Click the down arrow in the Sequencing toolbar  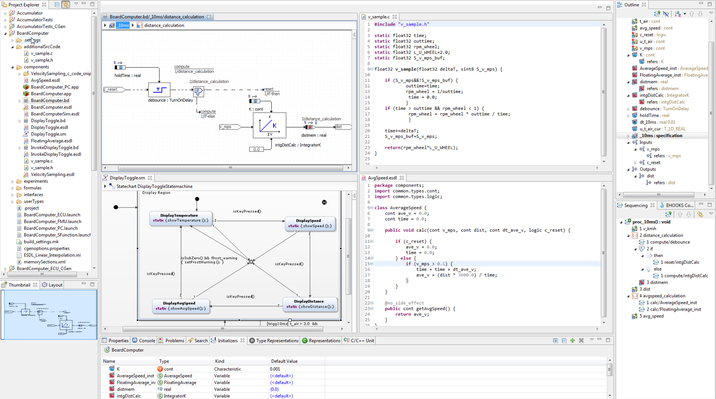click(x=689, y=214)
